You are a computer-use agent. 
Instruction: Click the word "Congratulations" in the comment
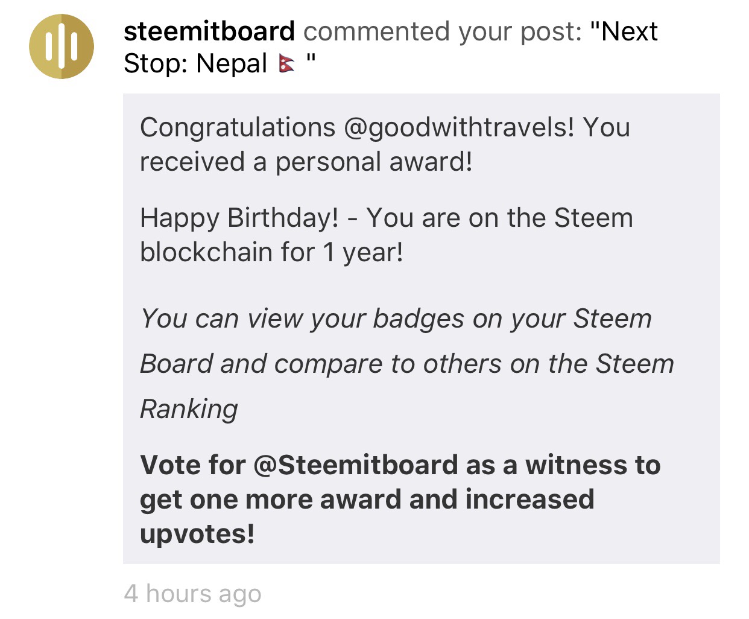point(238,127)
